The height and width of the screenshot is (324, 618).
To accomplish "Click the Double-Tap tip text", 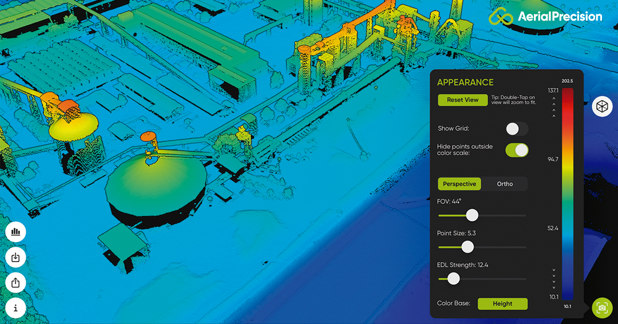I will [513, 100].
